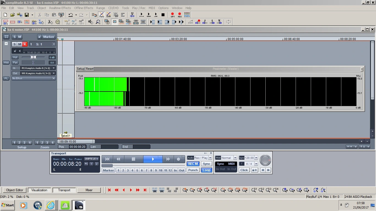Image resolution: width=376 pixels, height=211 pixels.
Task: Create a new project with New icon
Action: click(5, 15)
